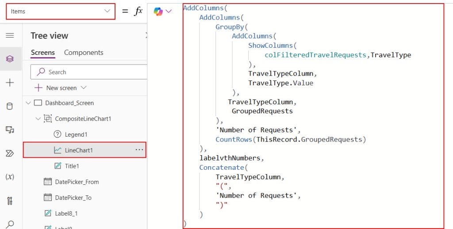Select Legend1 in tree view
Screen dimensions: 453x229
tap(76, 134)
